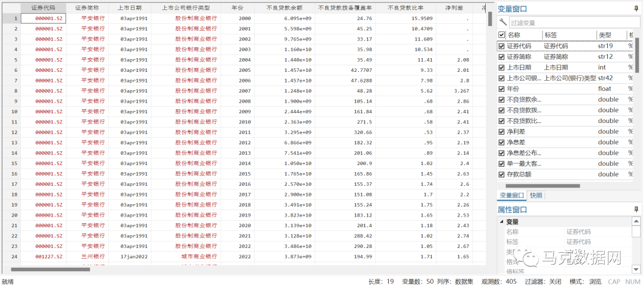
Task: Select the 320.66 coverage cell
Action: 345,132
